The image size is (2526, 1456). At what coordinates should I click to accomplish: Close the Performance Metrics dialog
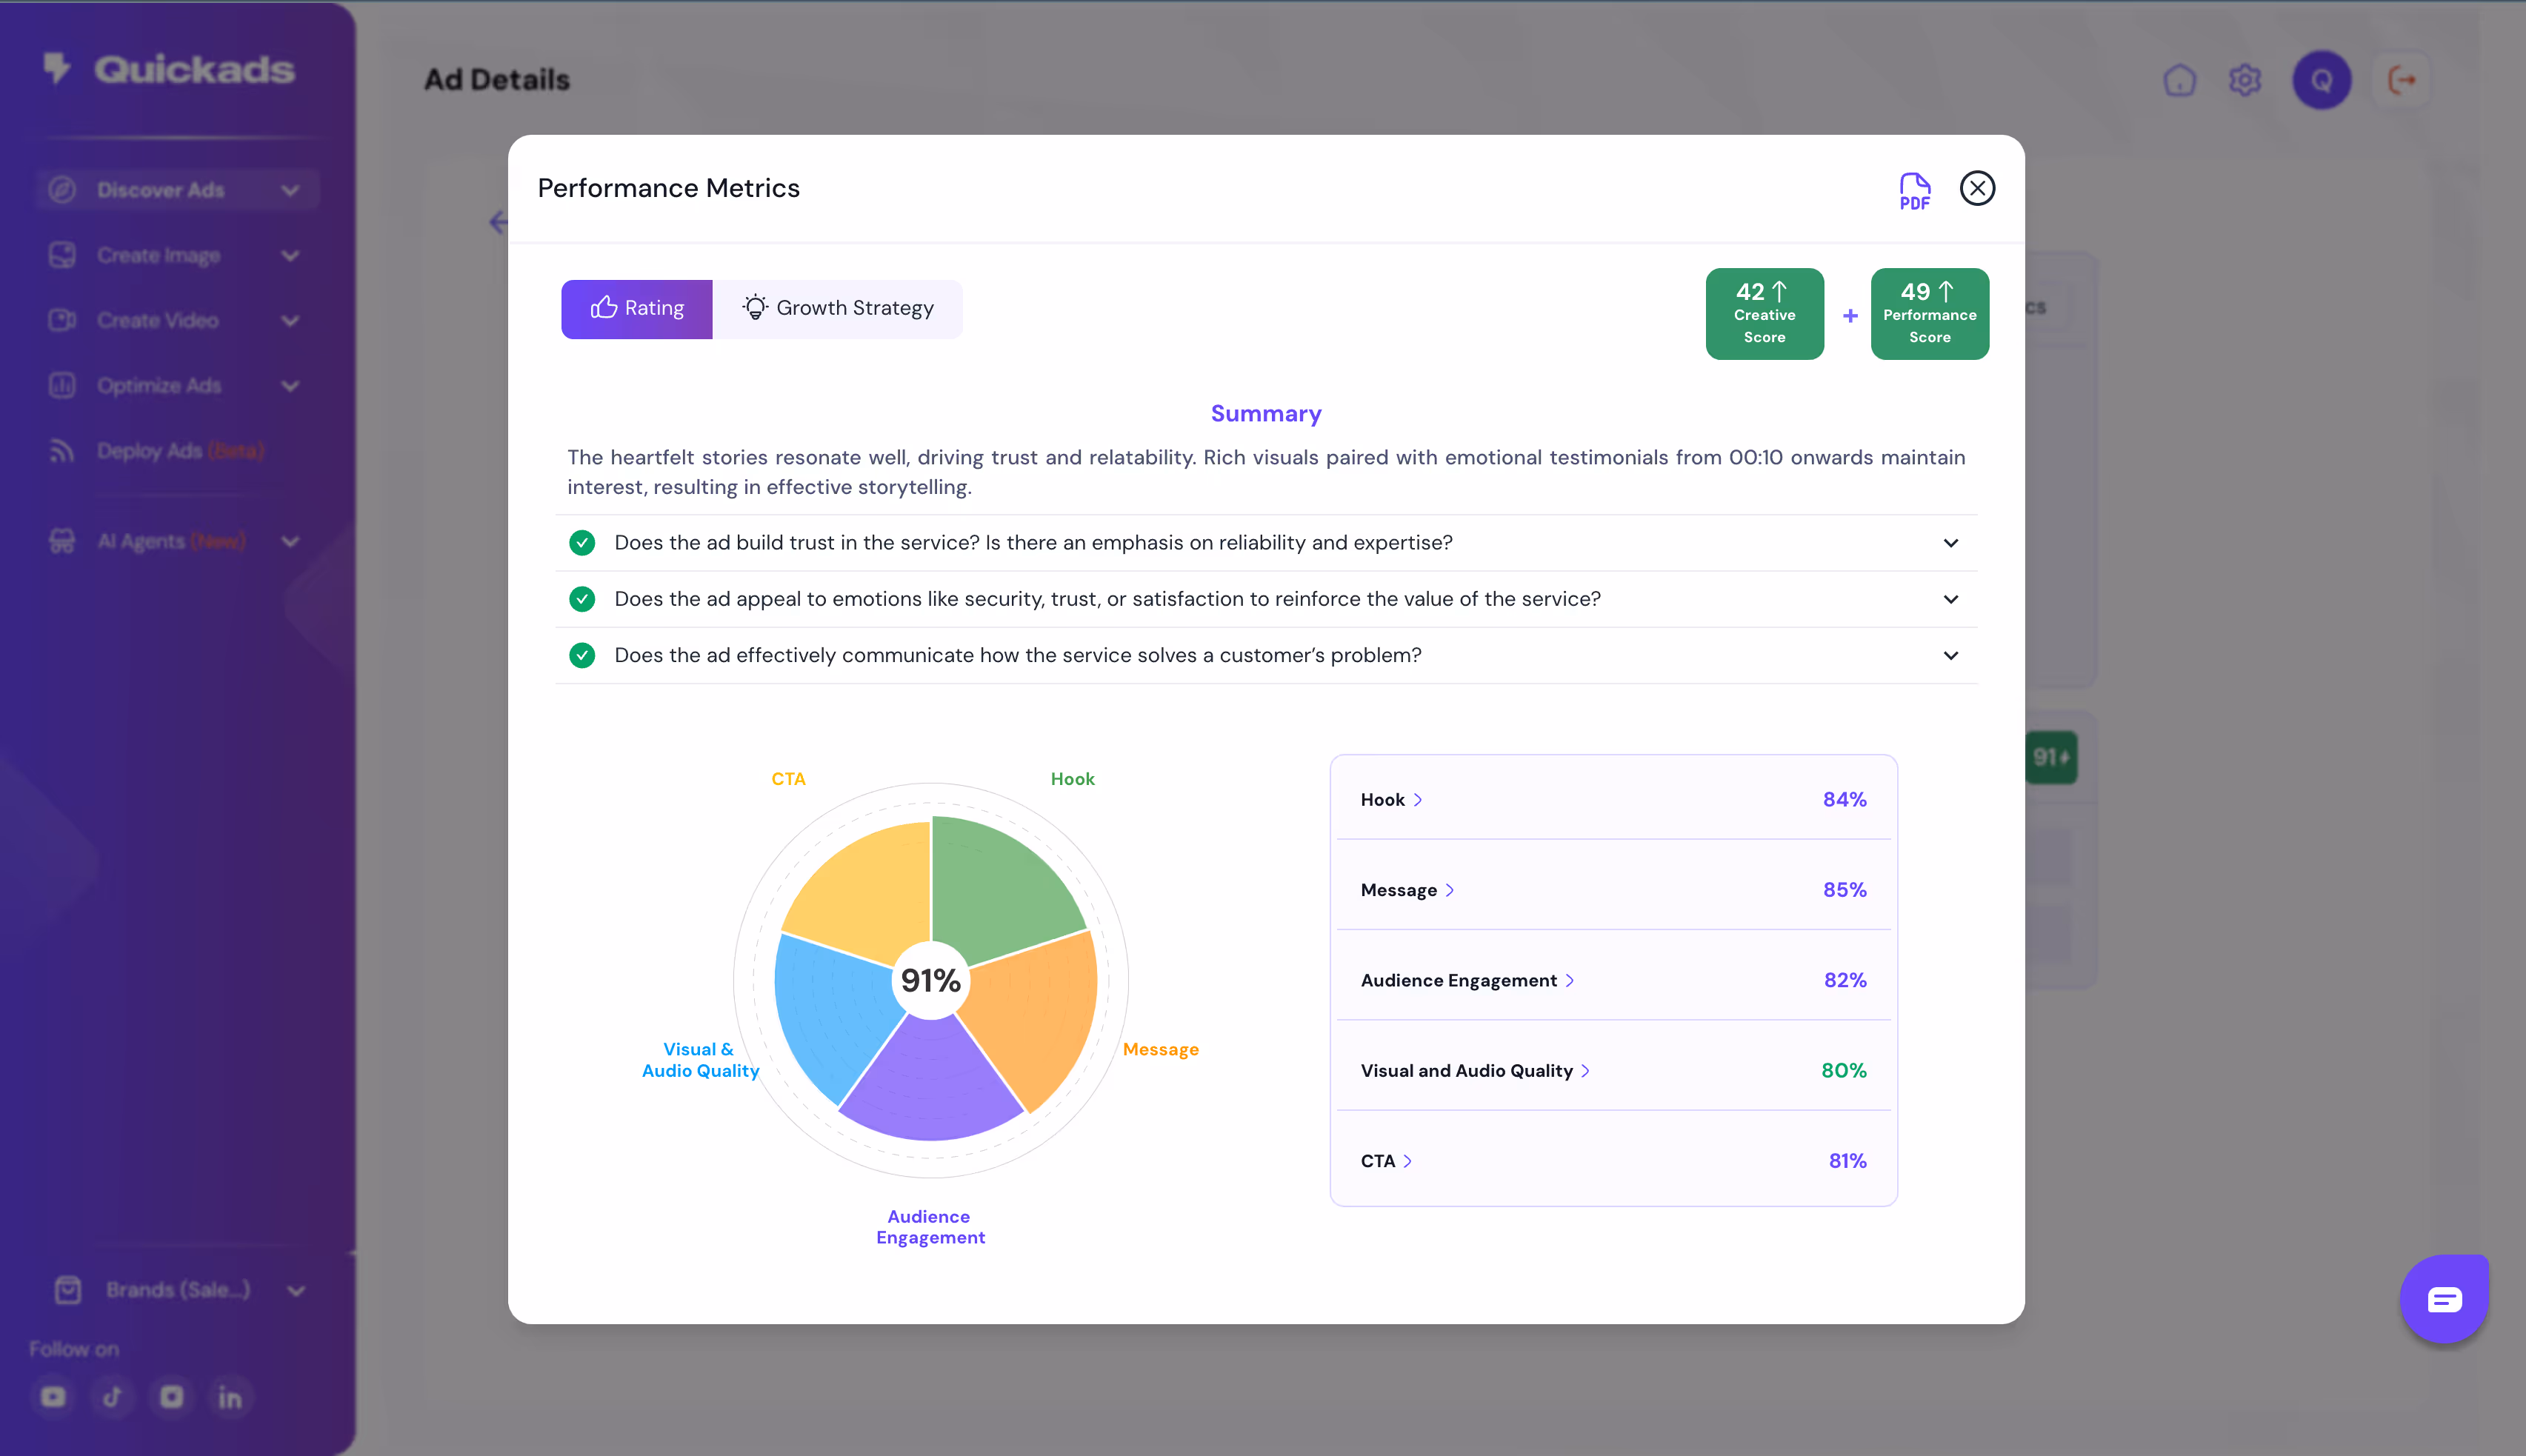[1976, 188]
